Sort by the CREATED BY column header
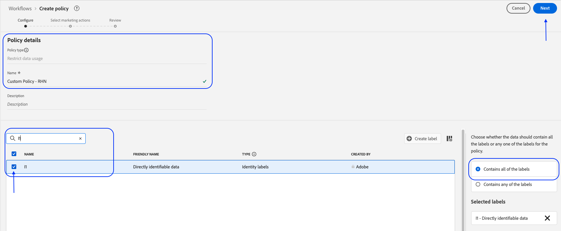561x231 pixels. [x=361, y=154]
